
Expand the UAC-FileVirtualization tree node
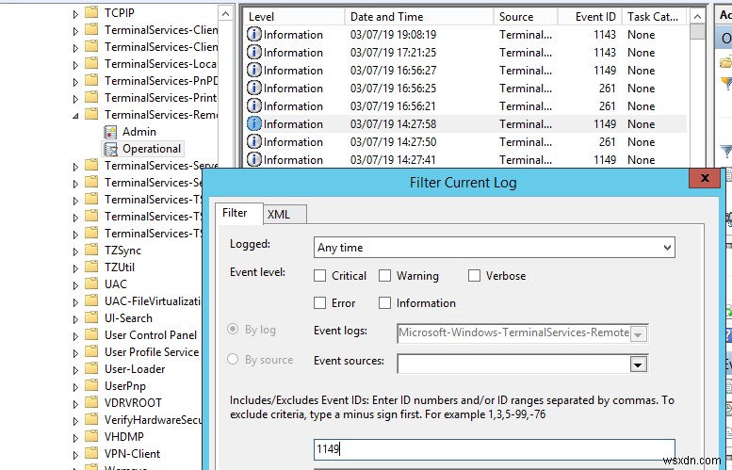75,303
